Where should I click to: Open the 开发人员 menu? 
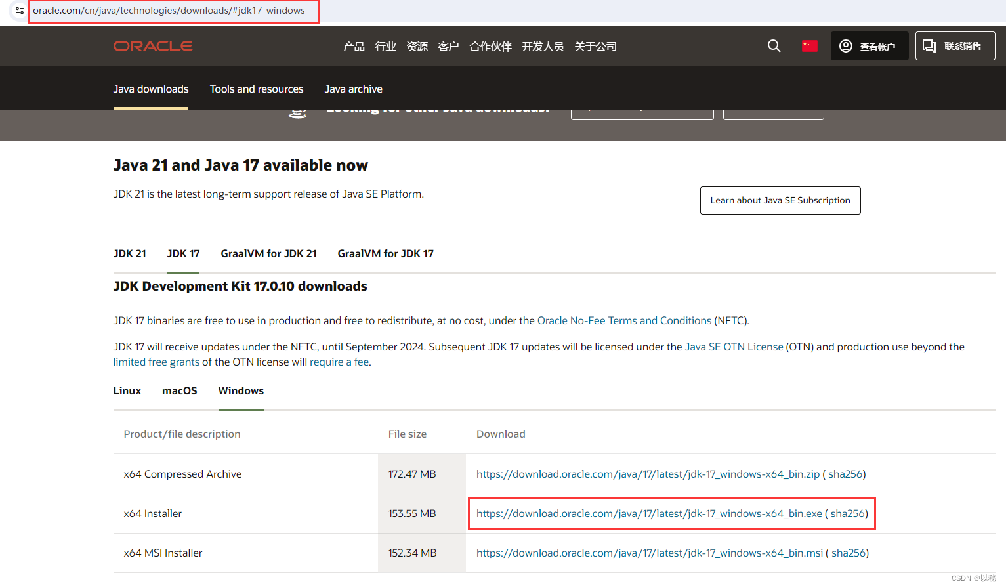543,47
